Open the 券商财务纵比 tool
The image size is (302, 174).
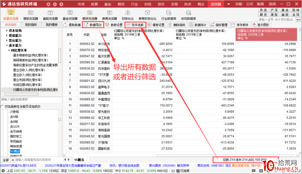coord(147,15)
